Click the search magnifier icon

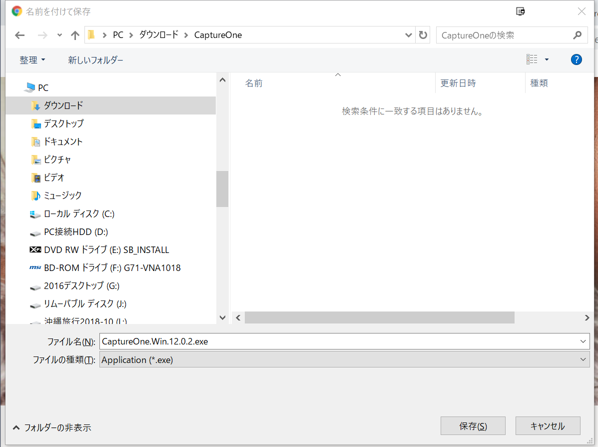(577, 35)
